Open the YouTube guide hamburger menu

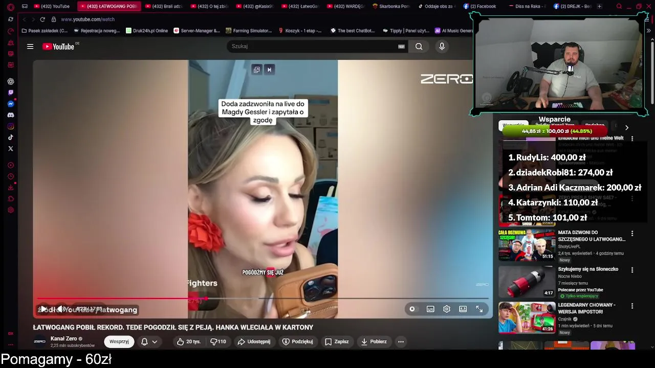(30, 47)
